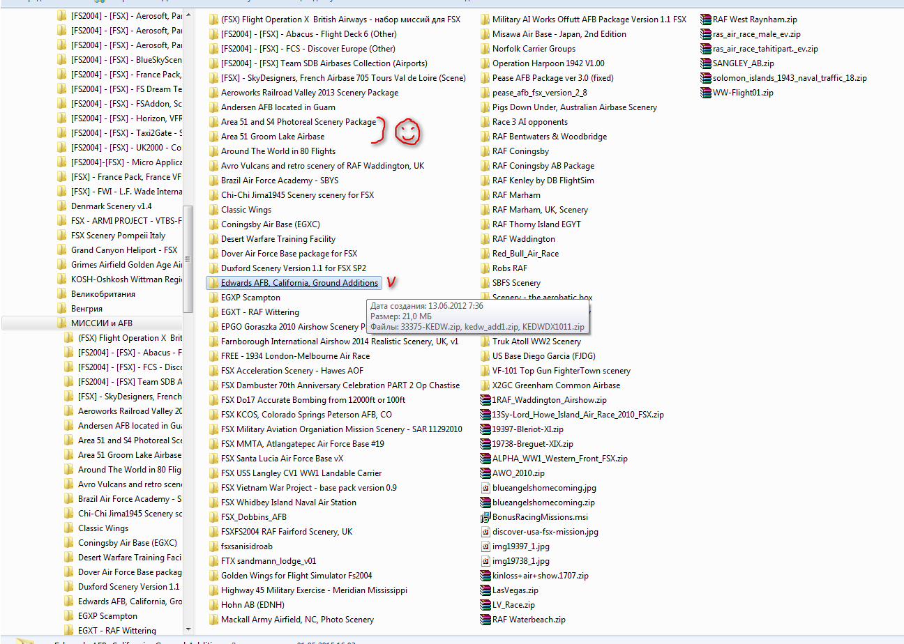Image resolution: width=904 pixels, height=644 pixels.
Task: Select Grimes Airfield Golden Age tree folder
Action: (x=126, y=265)
